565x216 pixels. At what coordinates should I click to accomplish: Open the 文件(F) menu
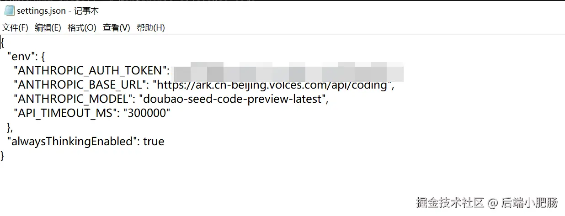[15, 28]
